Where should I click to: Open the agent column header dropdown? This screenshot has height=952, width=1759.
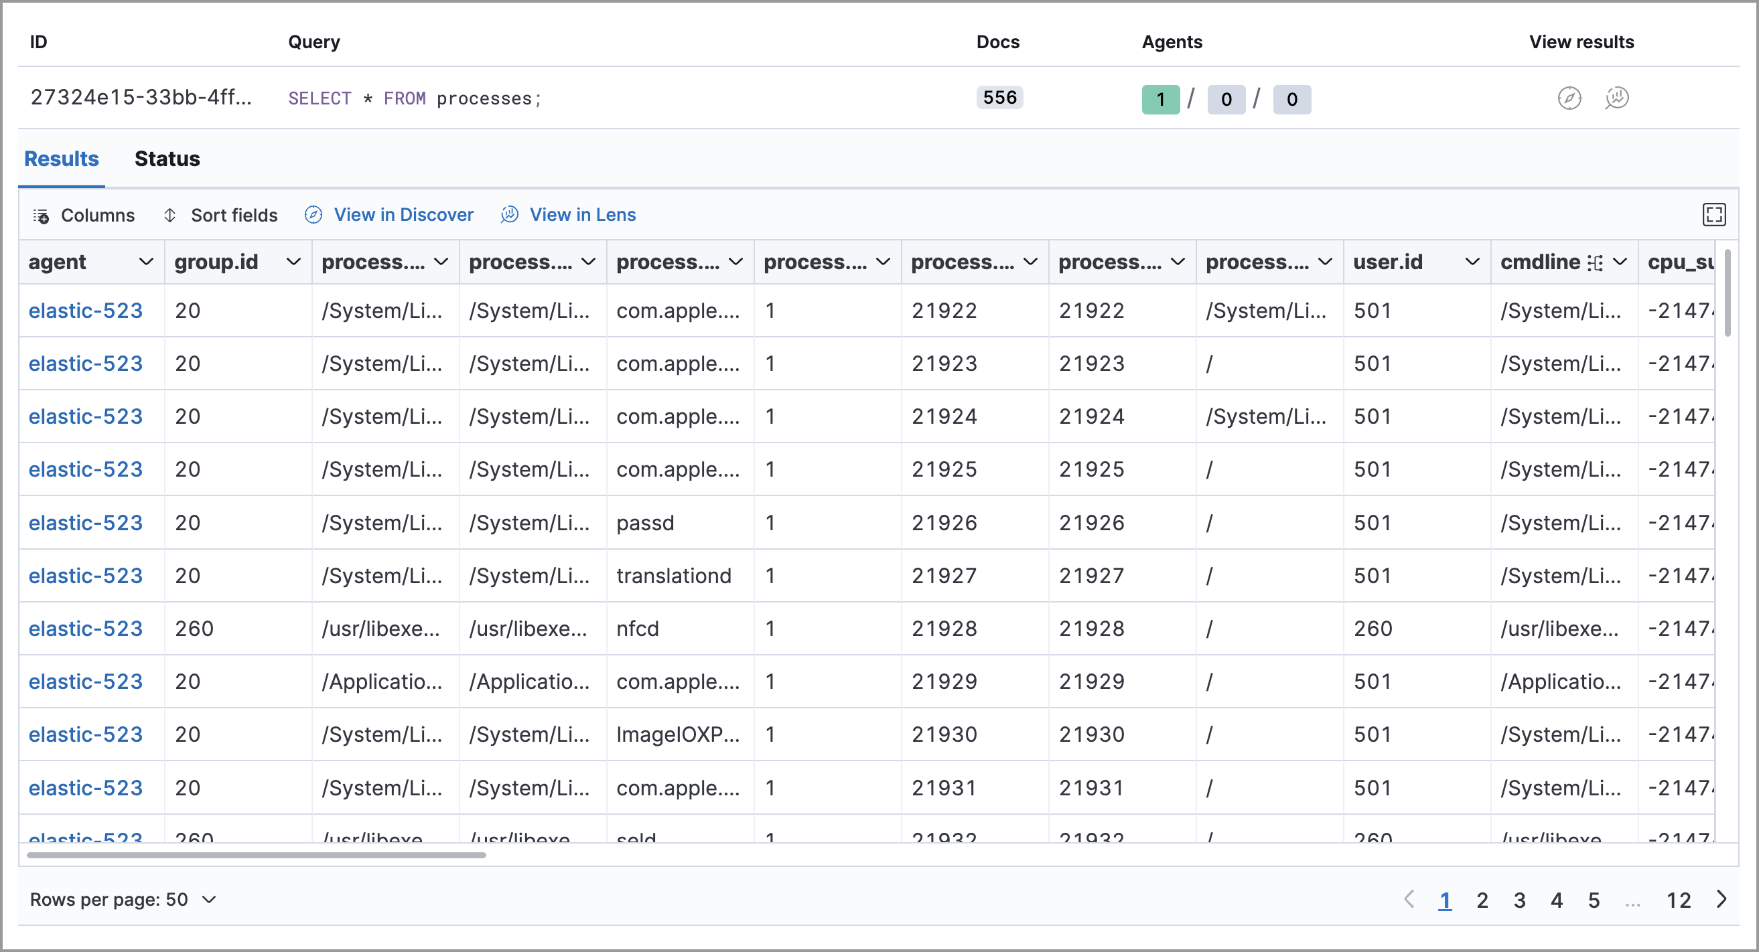tap(145, 262)
